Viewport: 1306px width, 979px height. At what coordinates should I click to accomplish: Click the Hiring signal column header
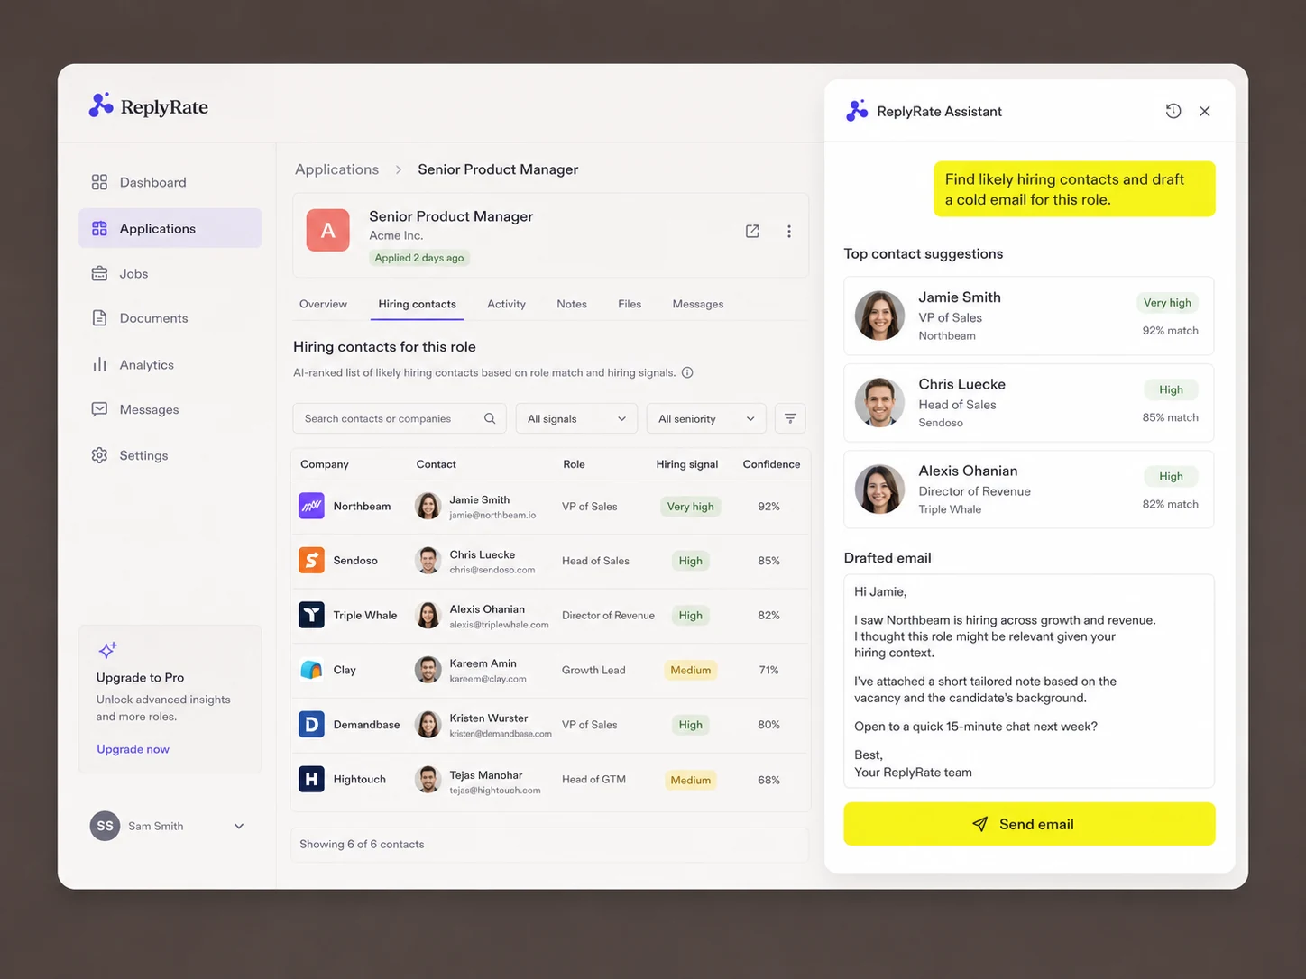pos(687,464)
